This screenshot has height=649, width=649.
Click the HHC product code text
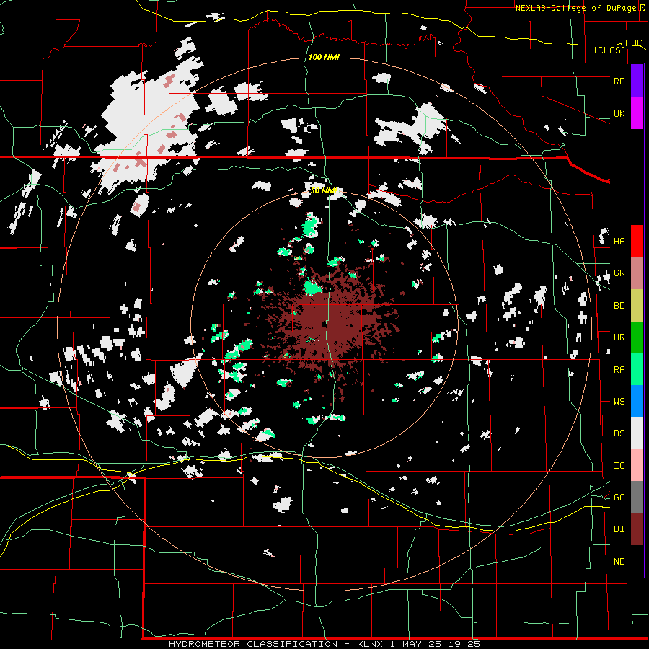[634, 43]
